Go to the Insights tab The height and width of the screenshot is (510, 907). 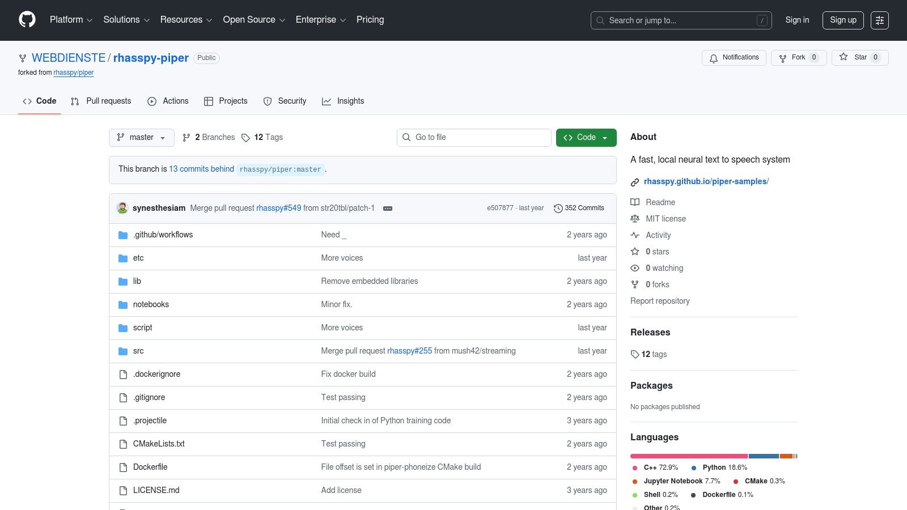click(343, 101)
